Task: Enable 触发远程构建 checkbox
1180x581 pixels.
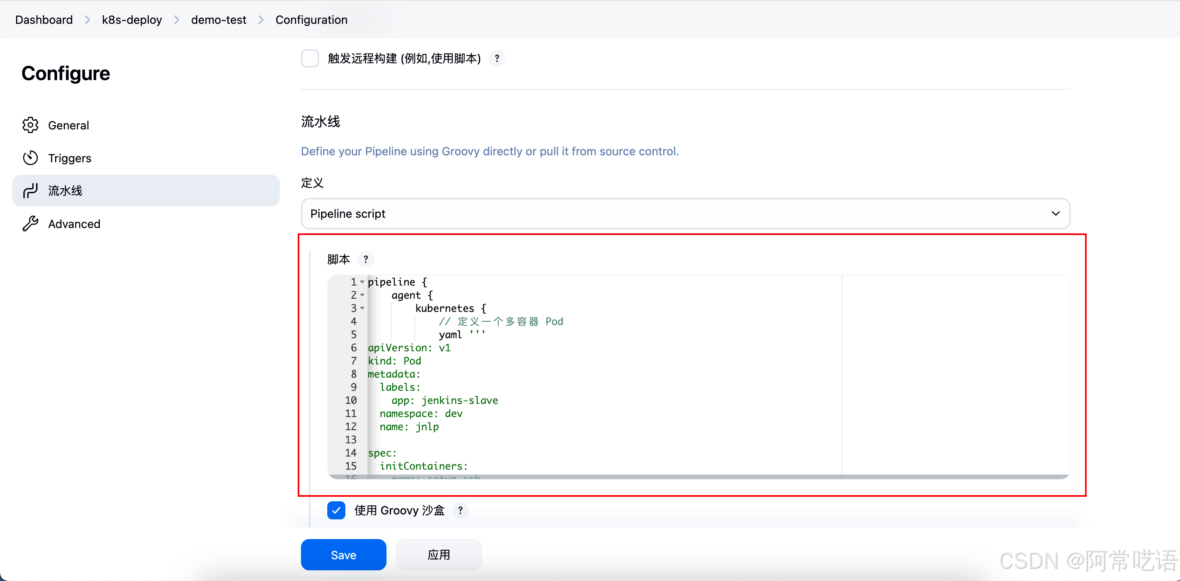Action: [x=310, y=59]
